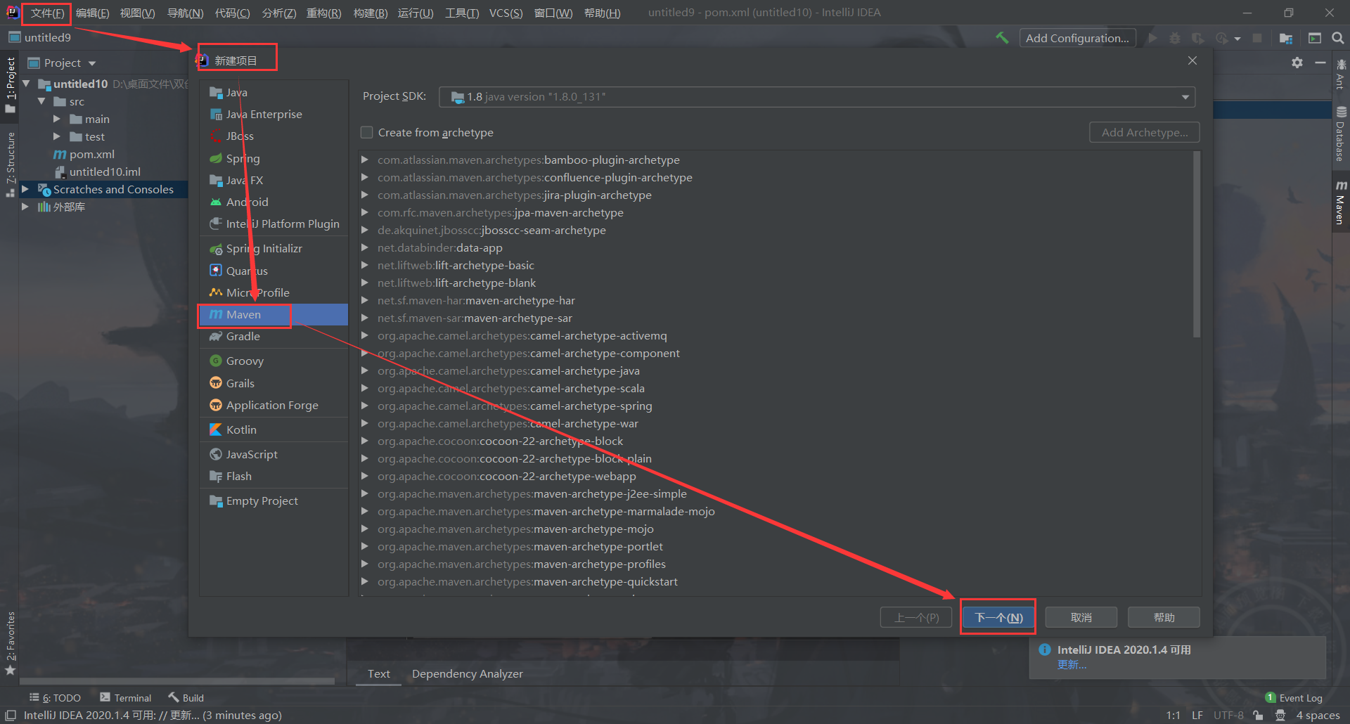Screen dimensions: 1350x724
Task: Hide Project panel using minimize dash icon
Action: click(x=1320, y=63)
